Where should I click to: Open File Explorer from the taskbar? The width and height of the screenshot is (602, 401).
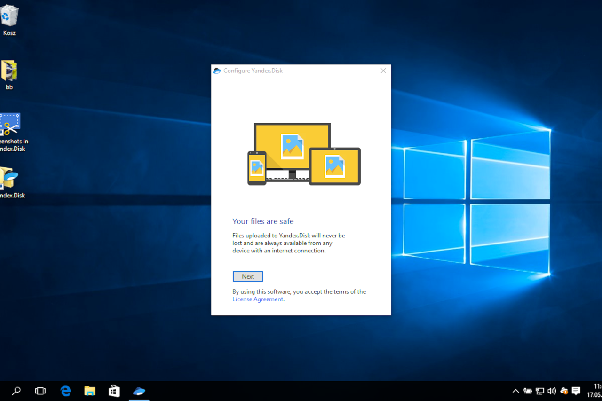pos(89,391)
